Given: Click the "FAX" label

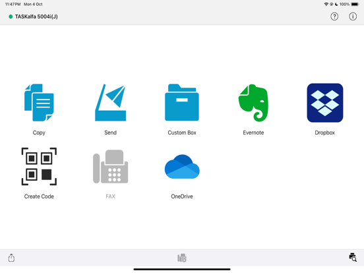Looking at the screenshot, I should (x=111, y=197).
